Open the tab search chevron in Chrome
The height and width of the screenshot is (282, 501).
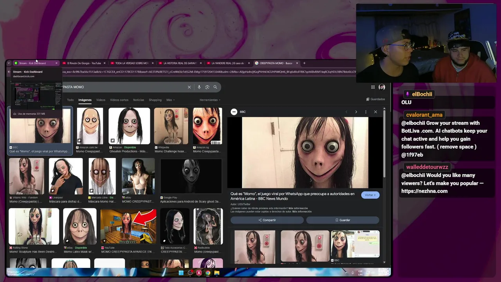click(x=9, y=63)
